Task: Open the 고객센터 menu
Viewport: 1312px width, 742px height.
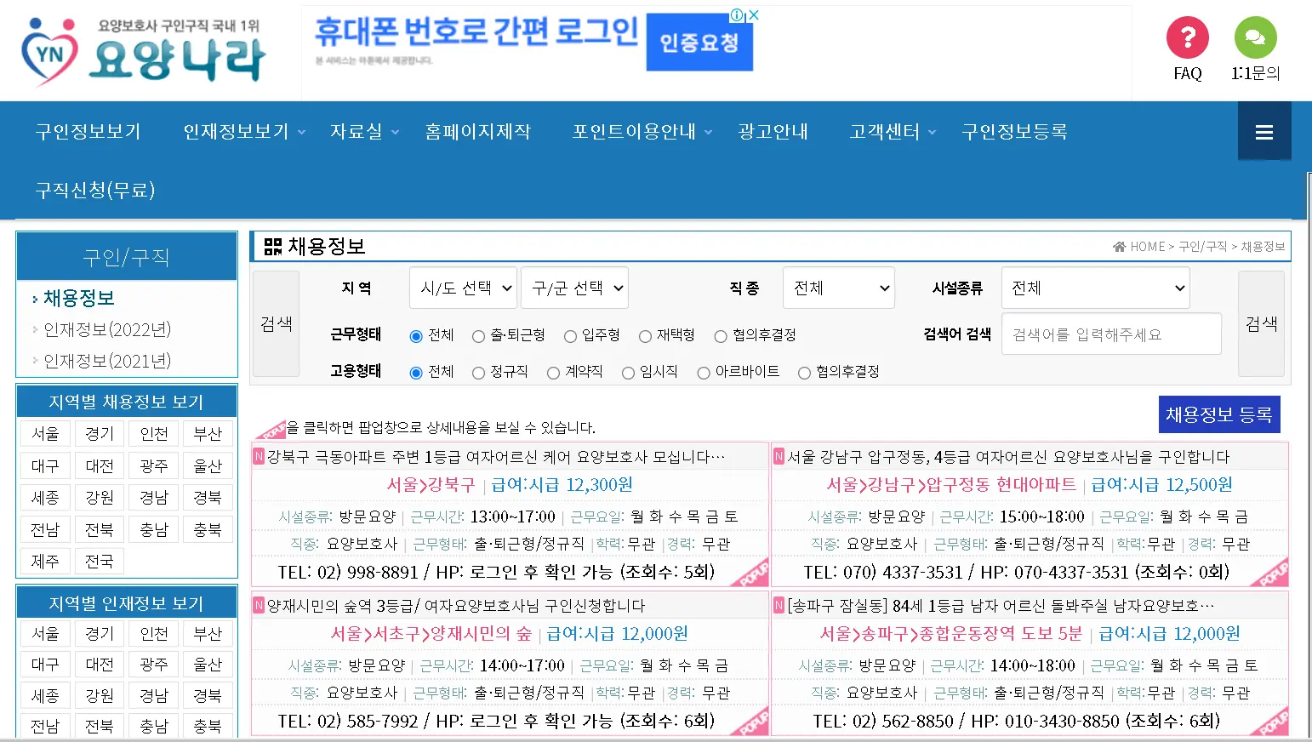Action: point(884,131)
